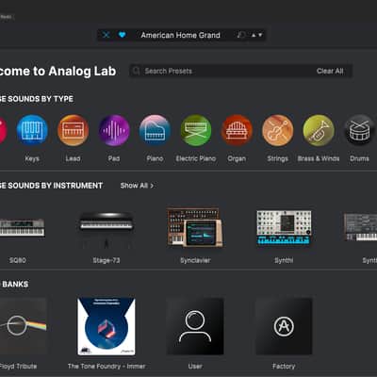
Task: Click the Synclavier label text
Action: point(195,260)
